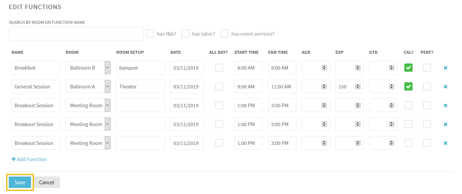This screenshot has height=194, width=462.
Task: Uncheck the CAL box for Breakfast
Action: click(408, 68)
